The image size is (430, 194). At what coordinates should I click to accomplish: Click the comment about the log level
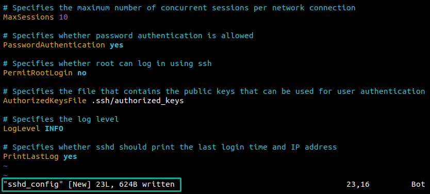(61, 119)
